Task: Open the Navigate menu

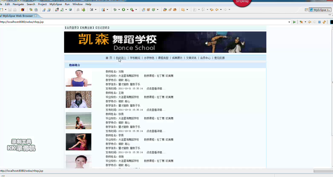Action: tap(18, 4)
